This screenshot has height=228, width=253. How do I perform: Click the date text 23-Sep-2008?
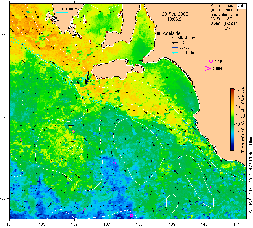[175, 14]
